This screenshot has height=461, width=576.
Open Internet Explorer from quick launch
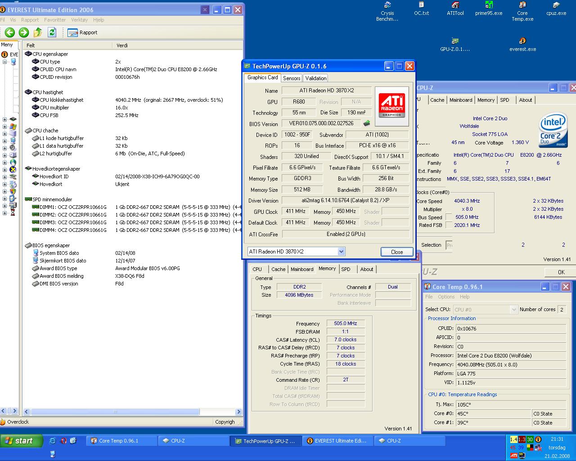click(53, 441)
